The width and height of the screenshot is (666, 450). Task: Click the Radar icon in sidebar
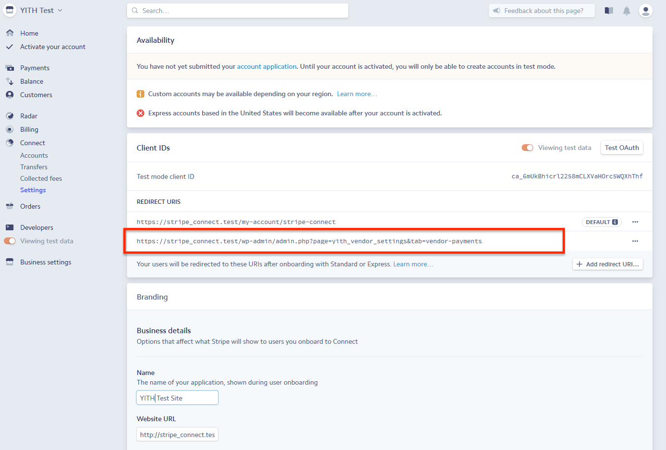click(10, 116)
